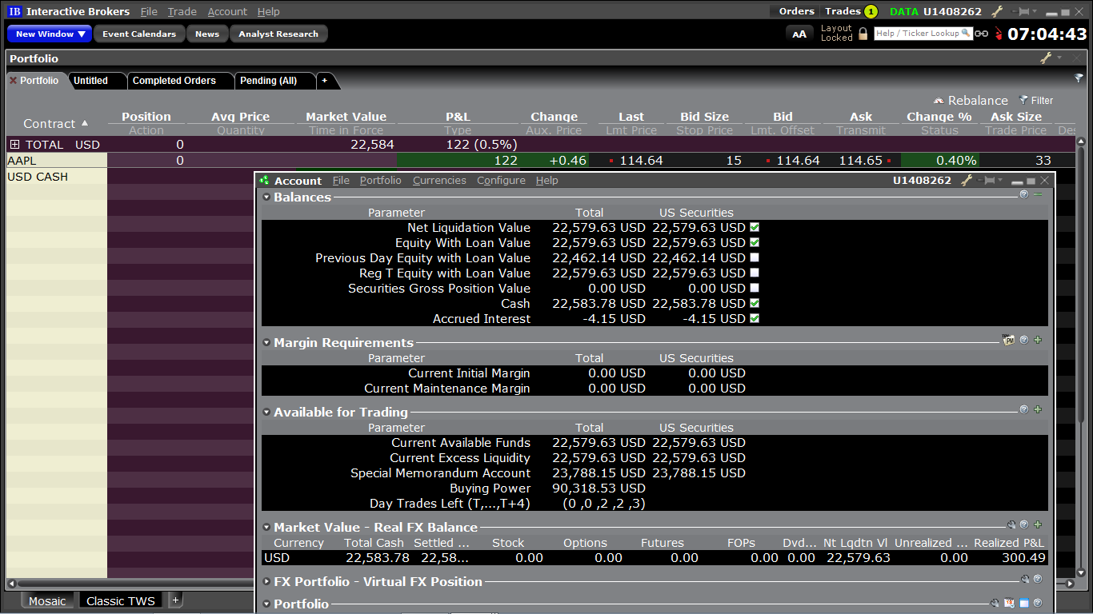Collapse the Available for Trading section

(267, 412)
